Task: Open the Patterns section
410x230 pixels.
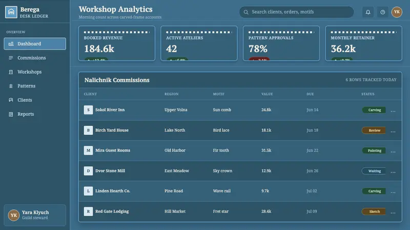Action: 35,86
